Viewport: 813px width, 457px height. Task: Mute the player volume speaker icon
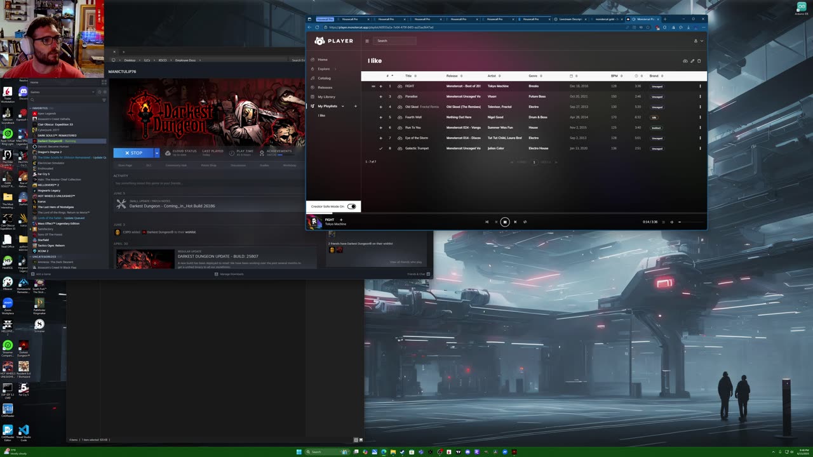[672, 222]
